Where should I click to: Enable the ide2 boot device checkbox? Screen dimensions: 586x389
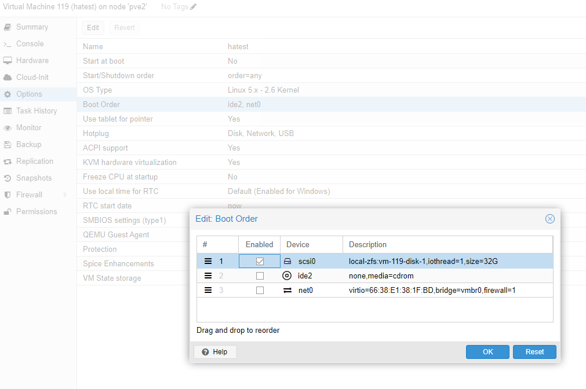point(260,276)
